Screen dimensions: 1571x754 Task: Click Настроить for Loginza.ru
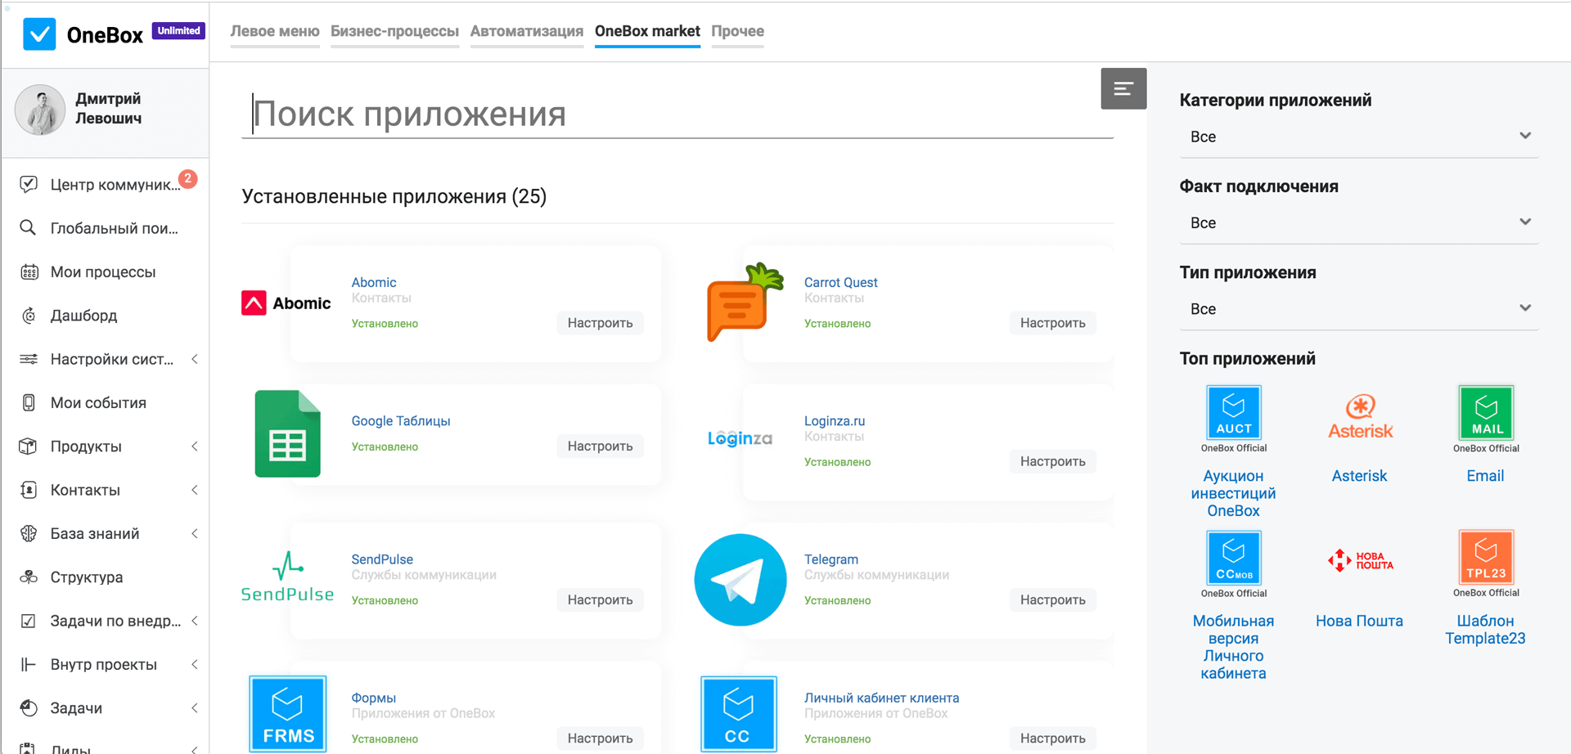click(x=1053, y=461)
